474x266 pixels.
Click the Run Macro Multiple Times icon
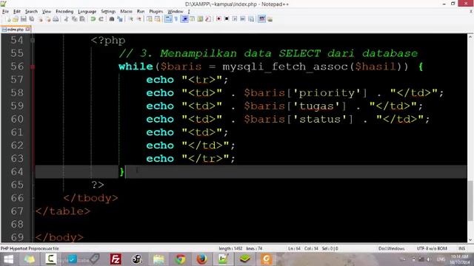click(x=243, y=19)
